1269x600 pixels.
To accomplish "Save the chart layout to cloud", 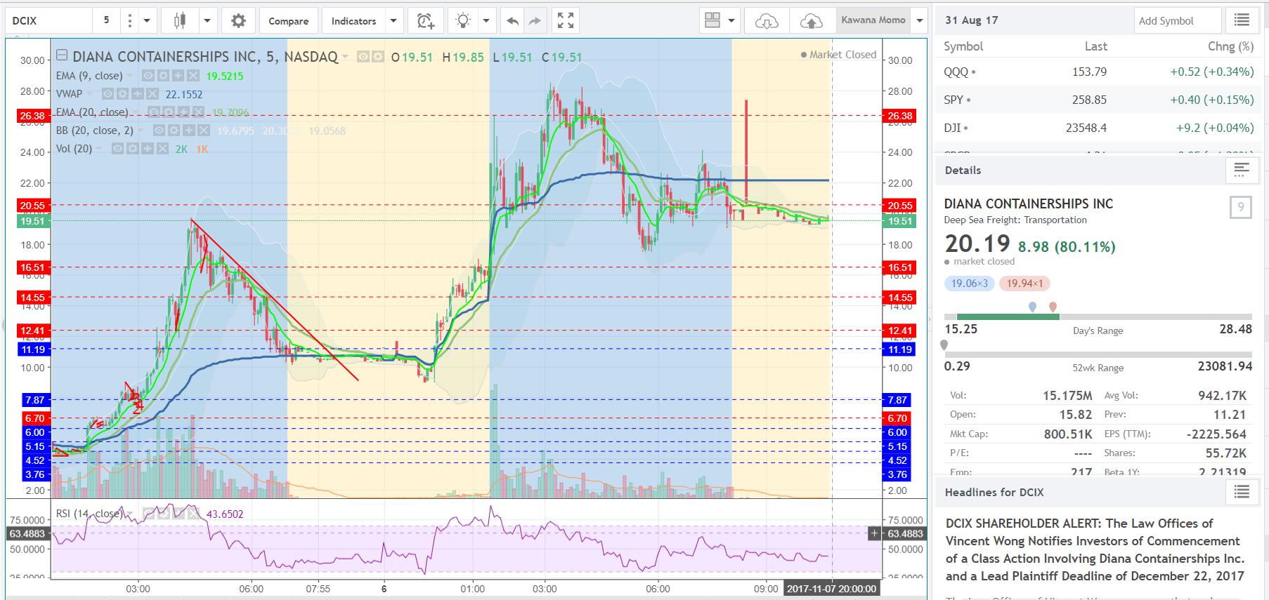I will [811, 21].
